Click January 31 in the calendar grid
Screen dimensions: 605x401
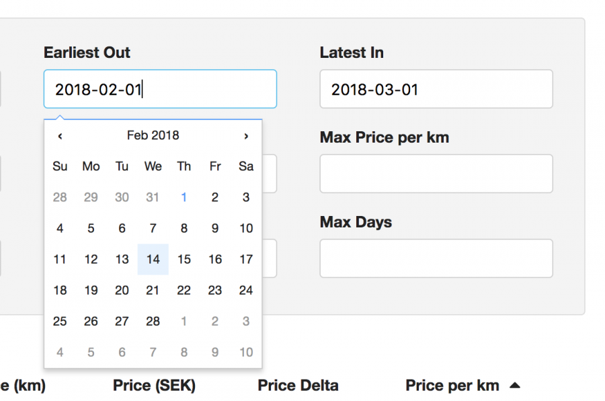click(x=153, y=197)
